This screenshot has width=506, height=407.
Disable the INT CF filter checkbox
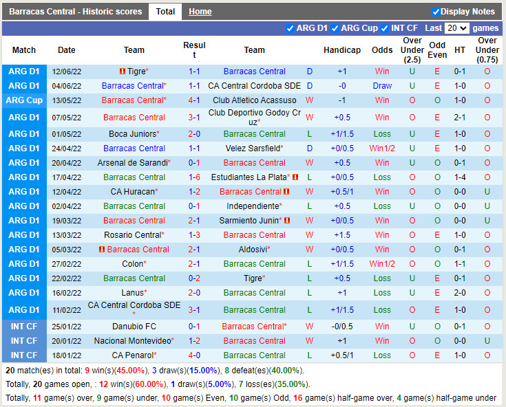pyautogui.click(x=384, y=28)
